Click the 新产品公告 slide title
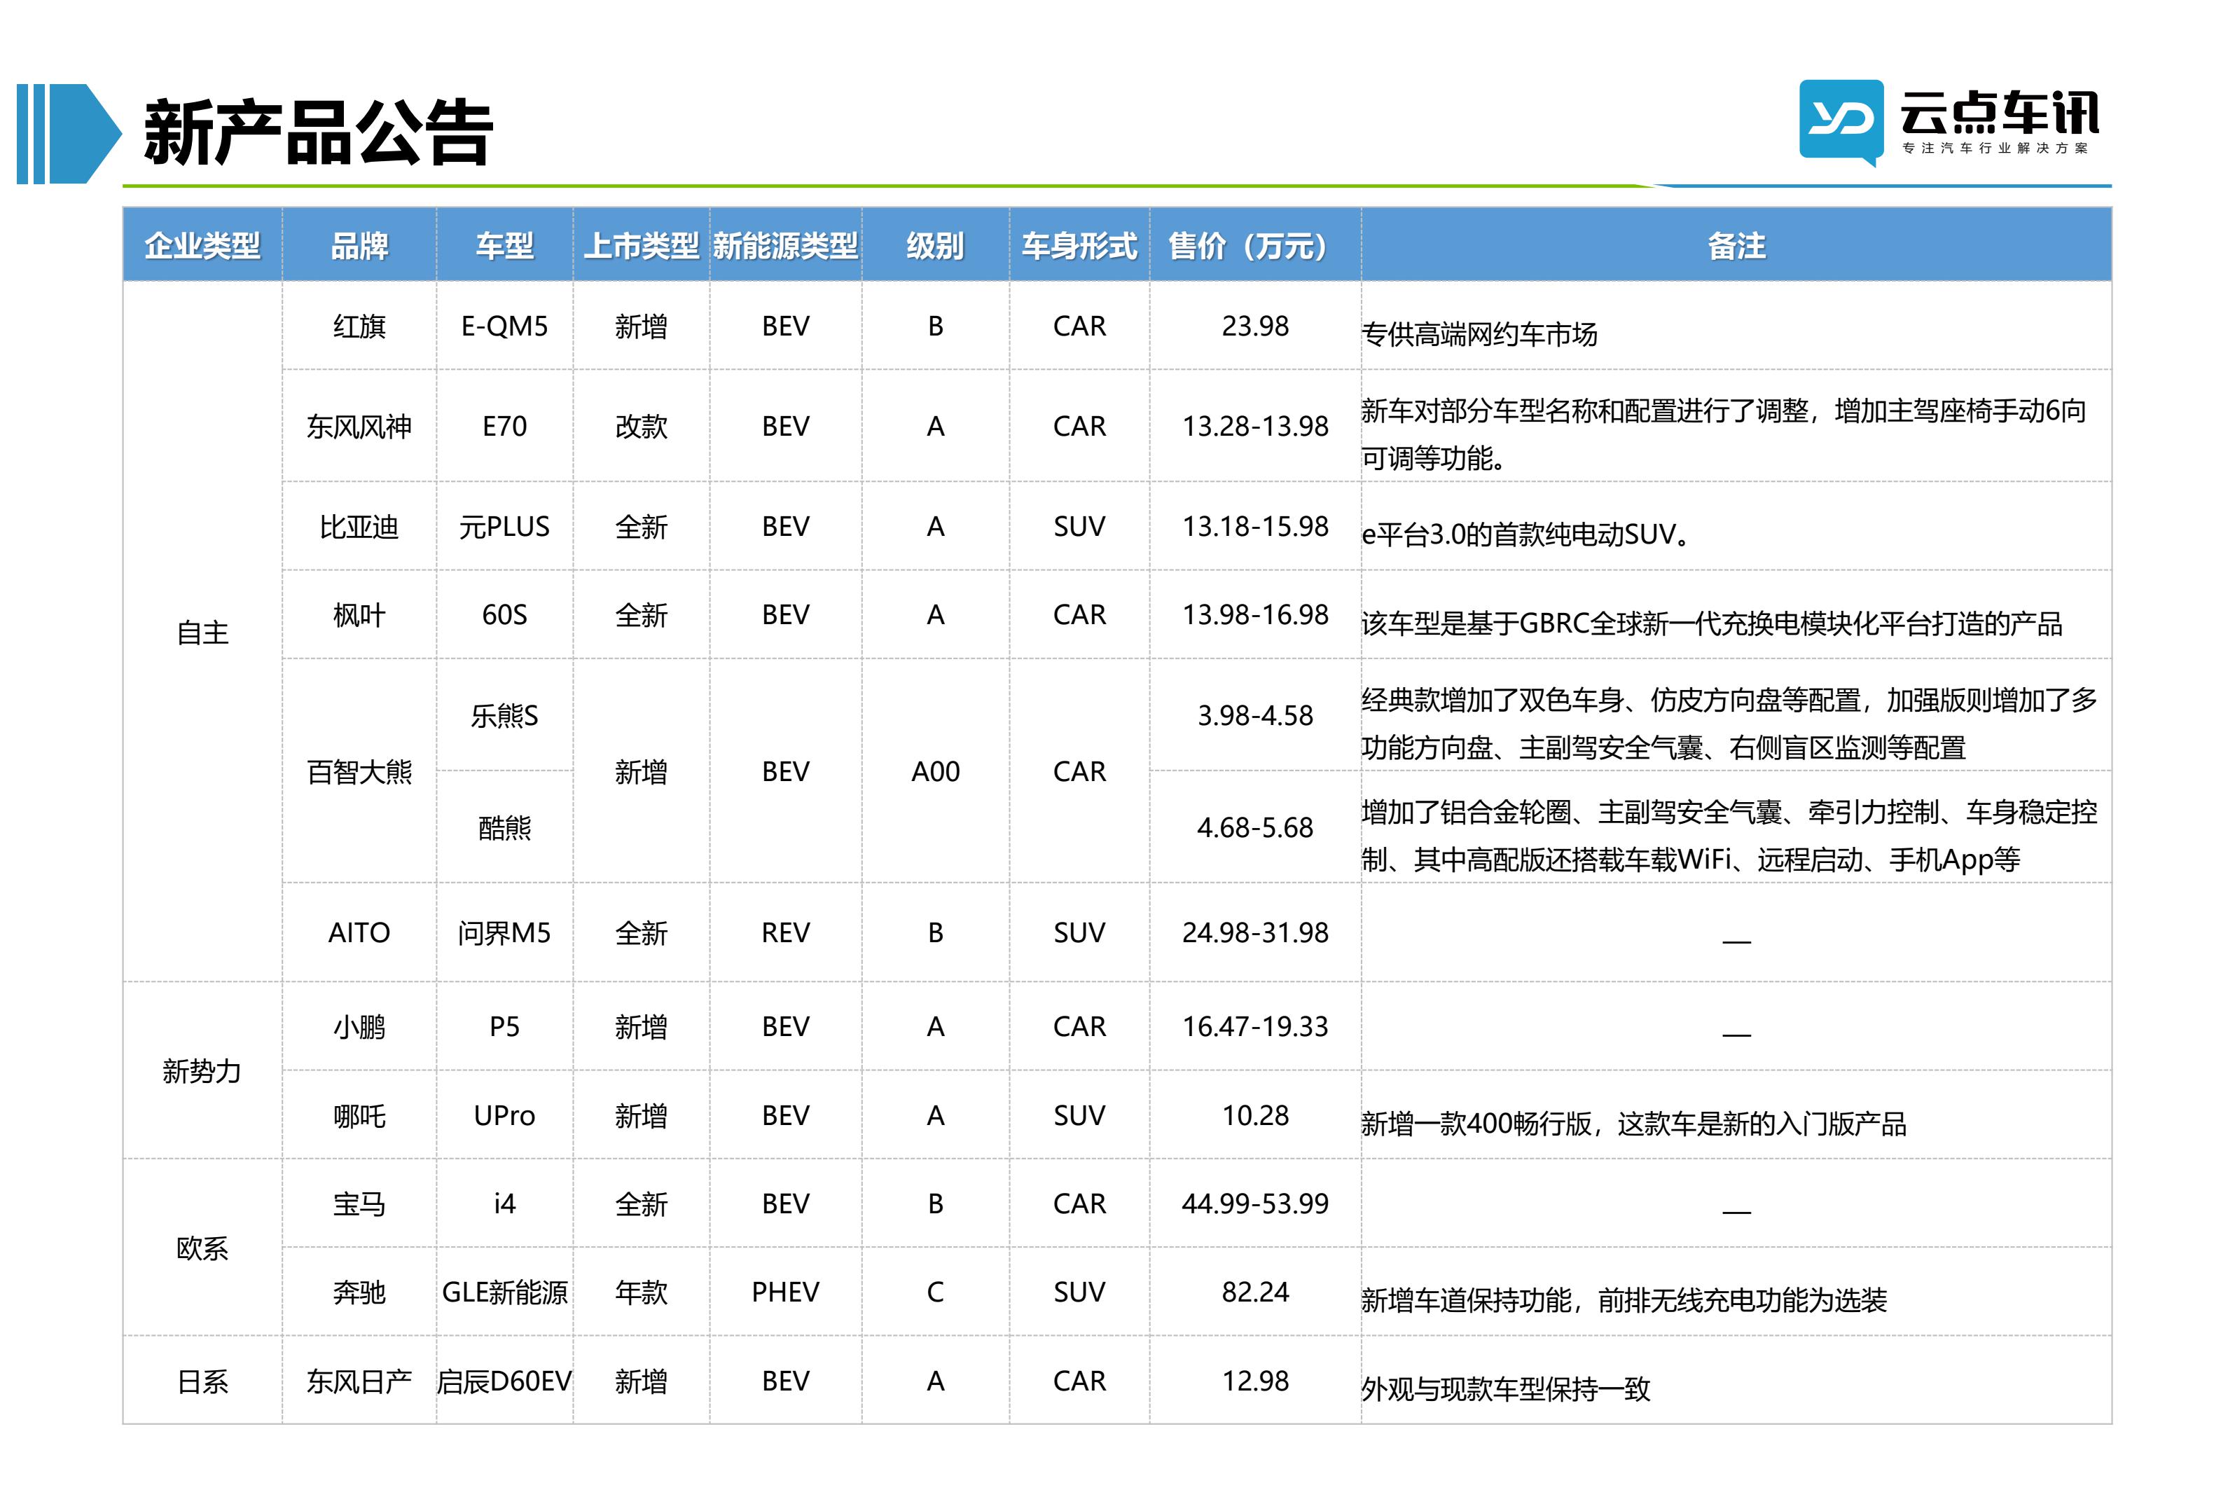2235x1490 pixels. [x=318, y=133]
